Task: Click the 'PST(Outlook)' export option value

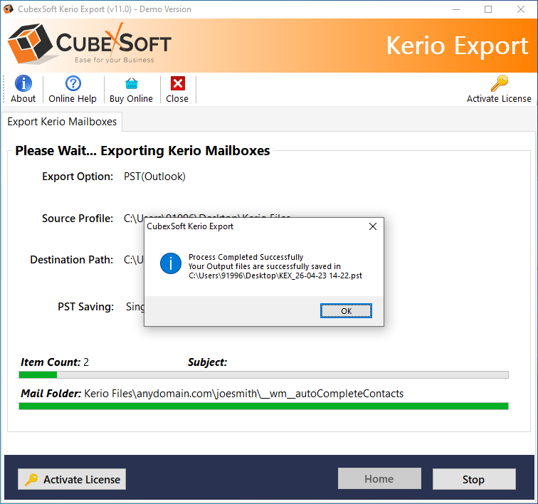Action: coord(154,177)
